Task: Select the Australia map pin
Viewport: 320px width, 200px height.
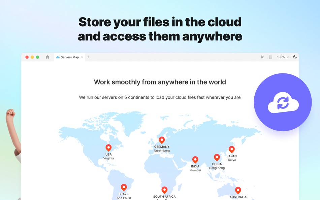Action: (238, 190)
